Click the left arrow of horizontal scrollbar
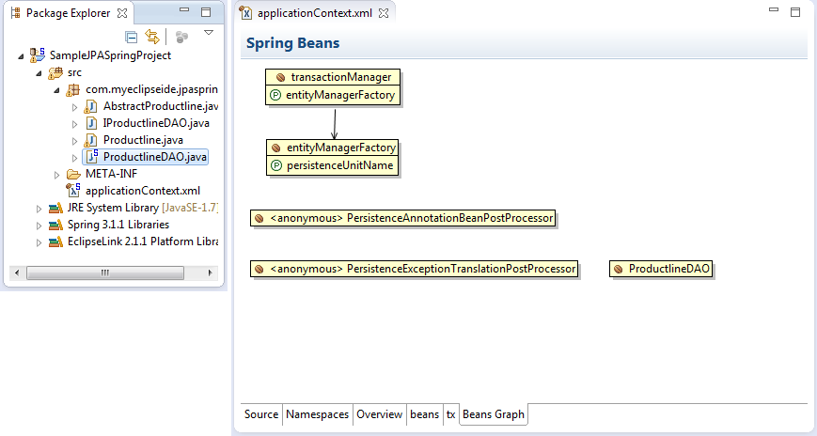817x436 pixels. [x=17, y=272]
